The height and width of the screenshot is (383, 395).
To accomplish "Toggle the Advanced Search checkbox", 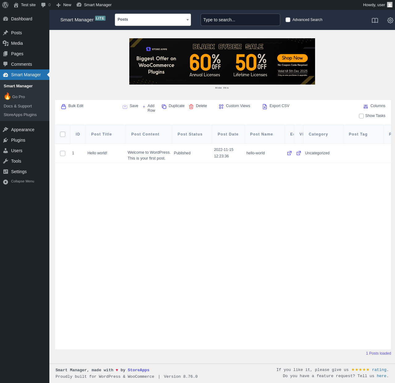I will coord(288,20).
